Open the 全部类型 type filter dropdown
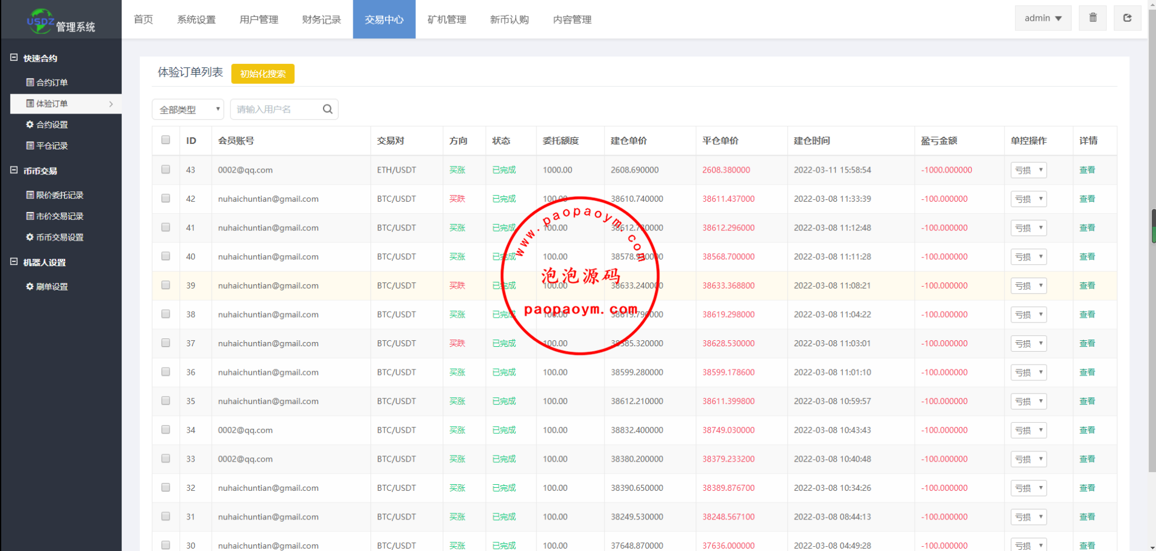Viewport: 1156px width, 551px height. [x=188, y=109]
